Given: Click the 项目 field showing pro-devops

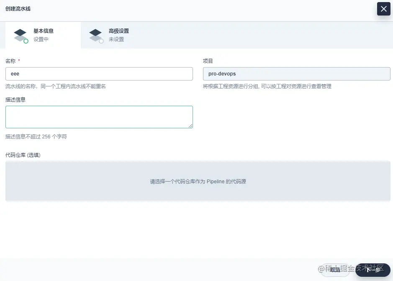Looking at the screenshot, I should pos(296,74).
